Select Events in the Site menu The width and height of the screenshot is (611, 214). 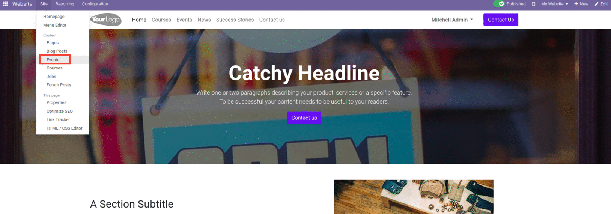coord(53,60)
